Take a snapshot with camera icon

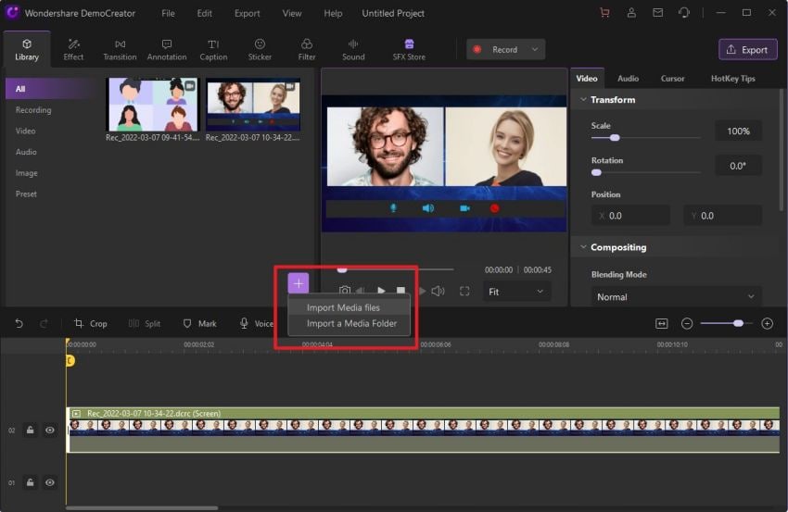pos(345,291)
